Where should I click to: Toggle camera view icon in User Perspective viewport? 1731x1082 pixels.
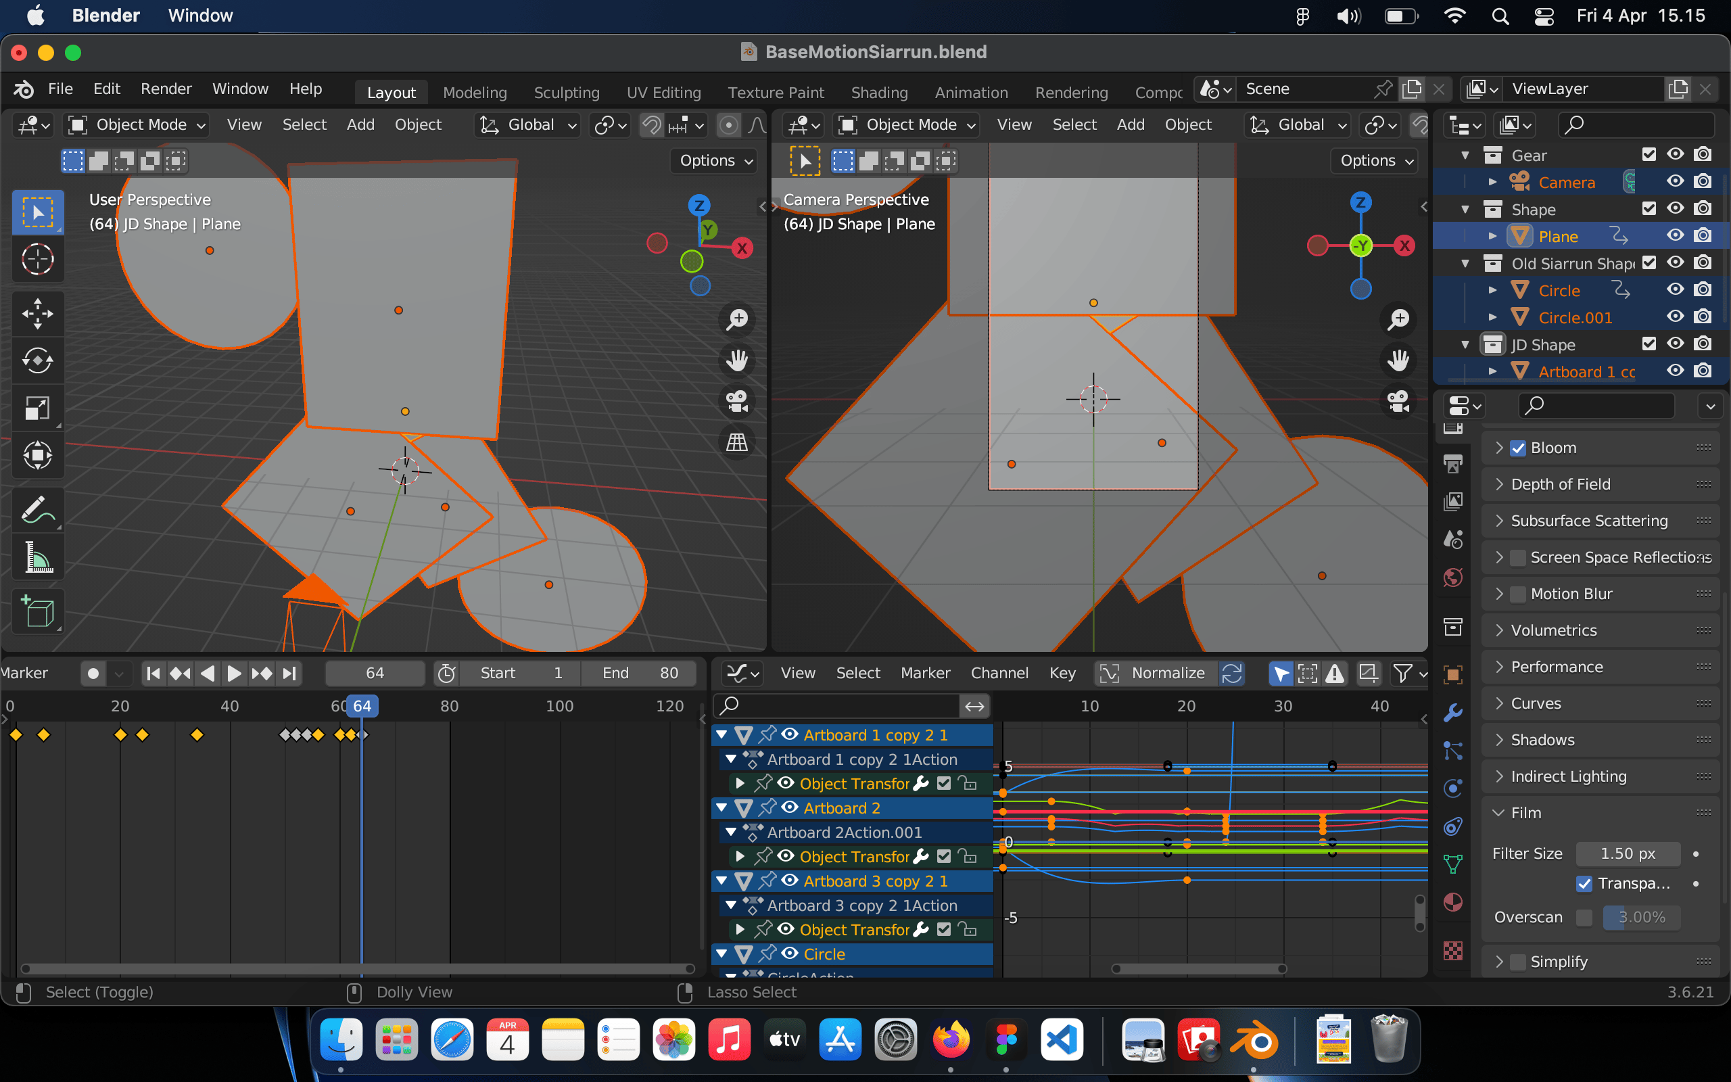[x=737, y=402]
